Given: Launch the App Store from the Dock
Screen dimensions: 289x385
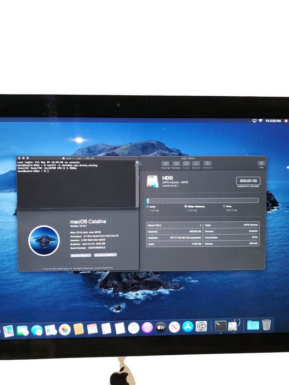Looking at the screenshot, I should (x=188, y=327).
